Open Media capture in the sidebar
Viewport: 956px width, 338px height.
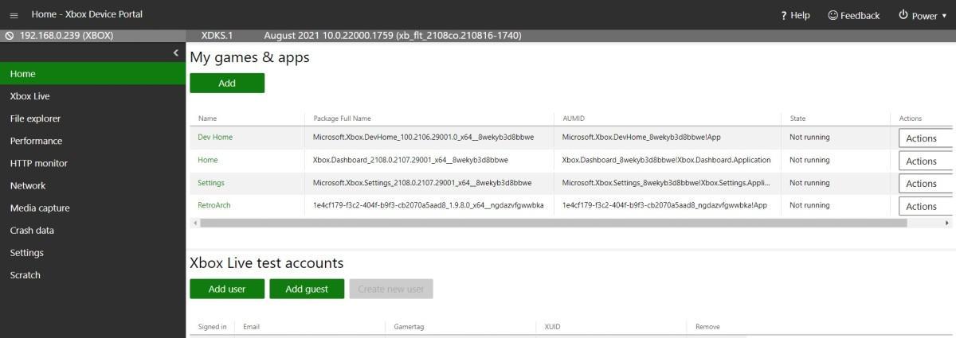(92, 208)
